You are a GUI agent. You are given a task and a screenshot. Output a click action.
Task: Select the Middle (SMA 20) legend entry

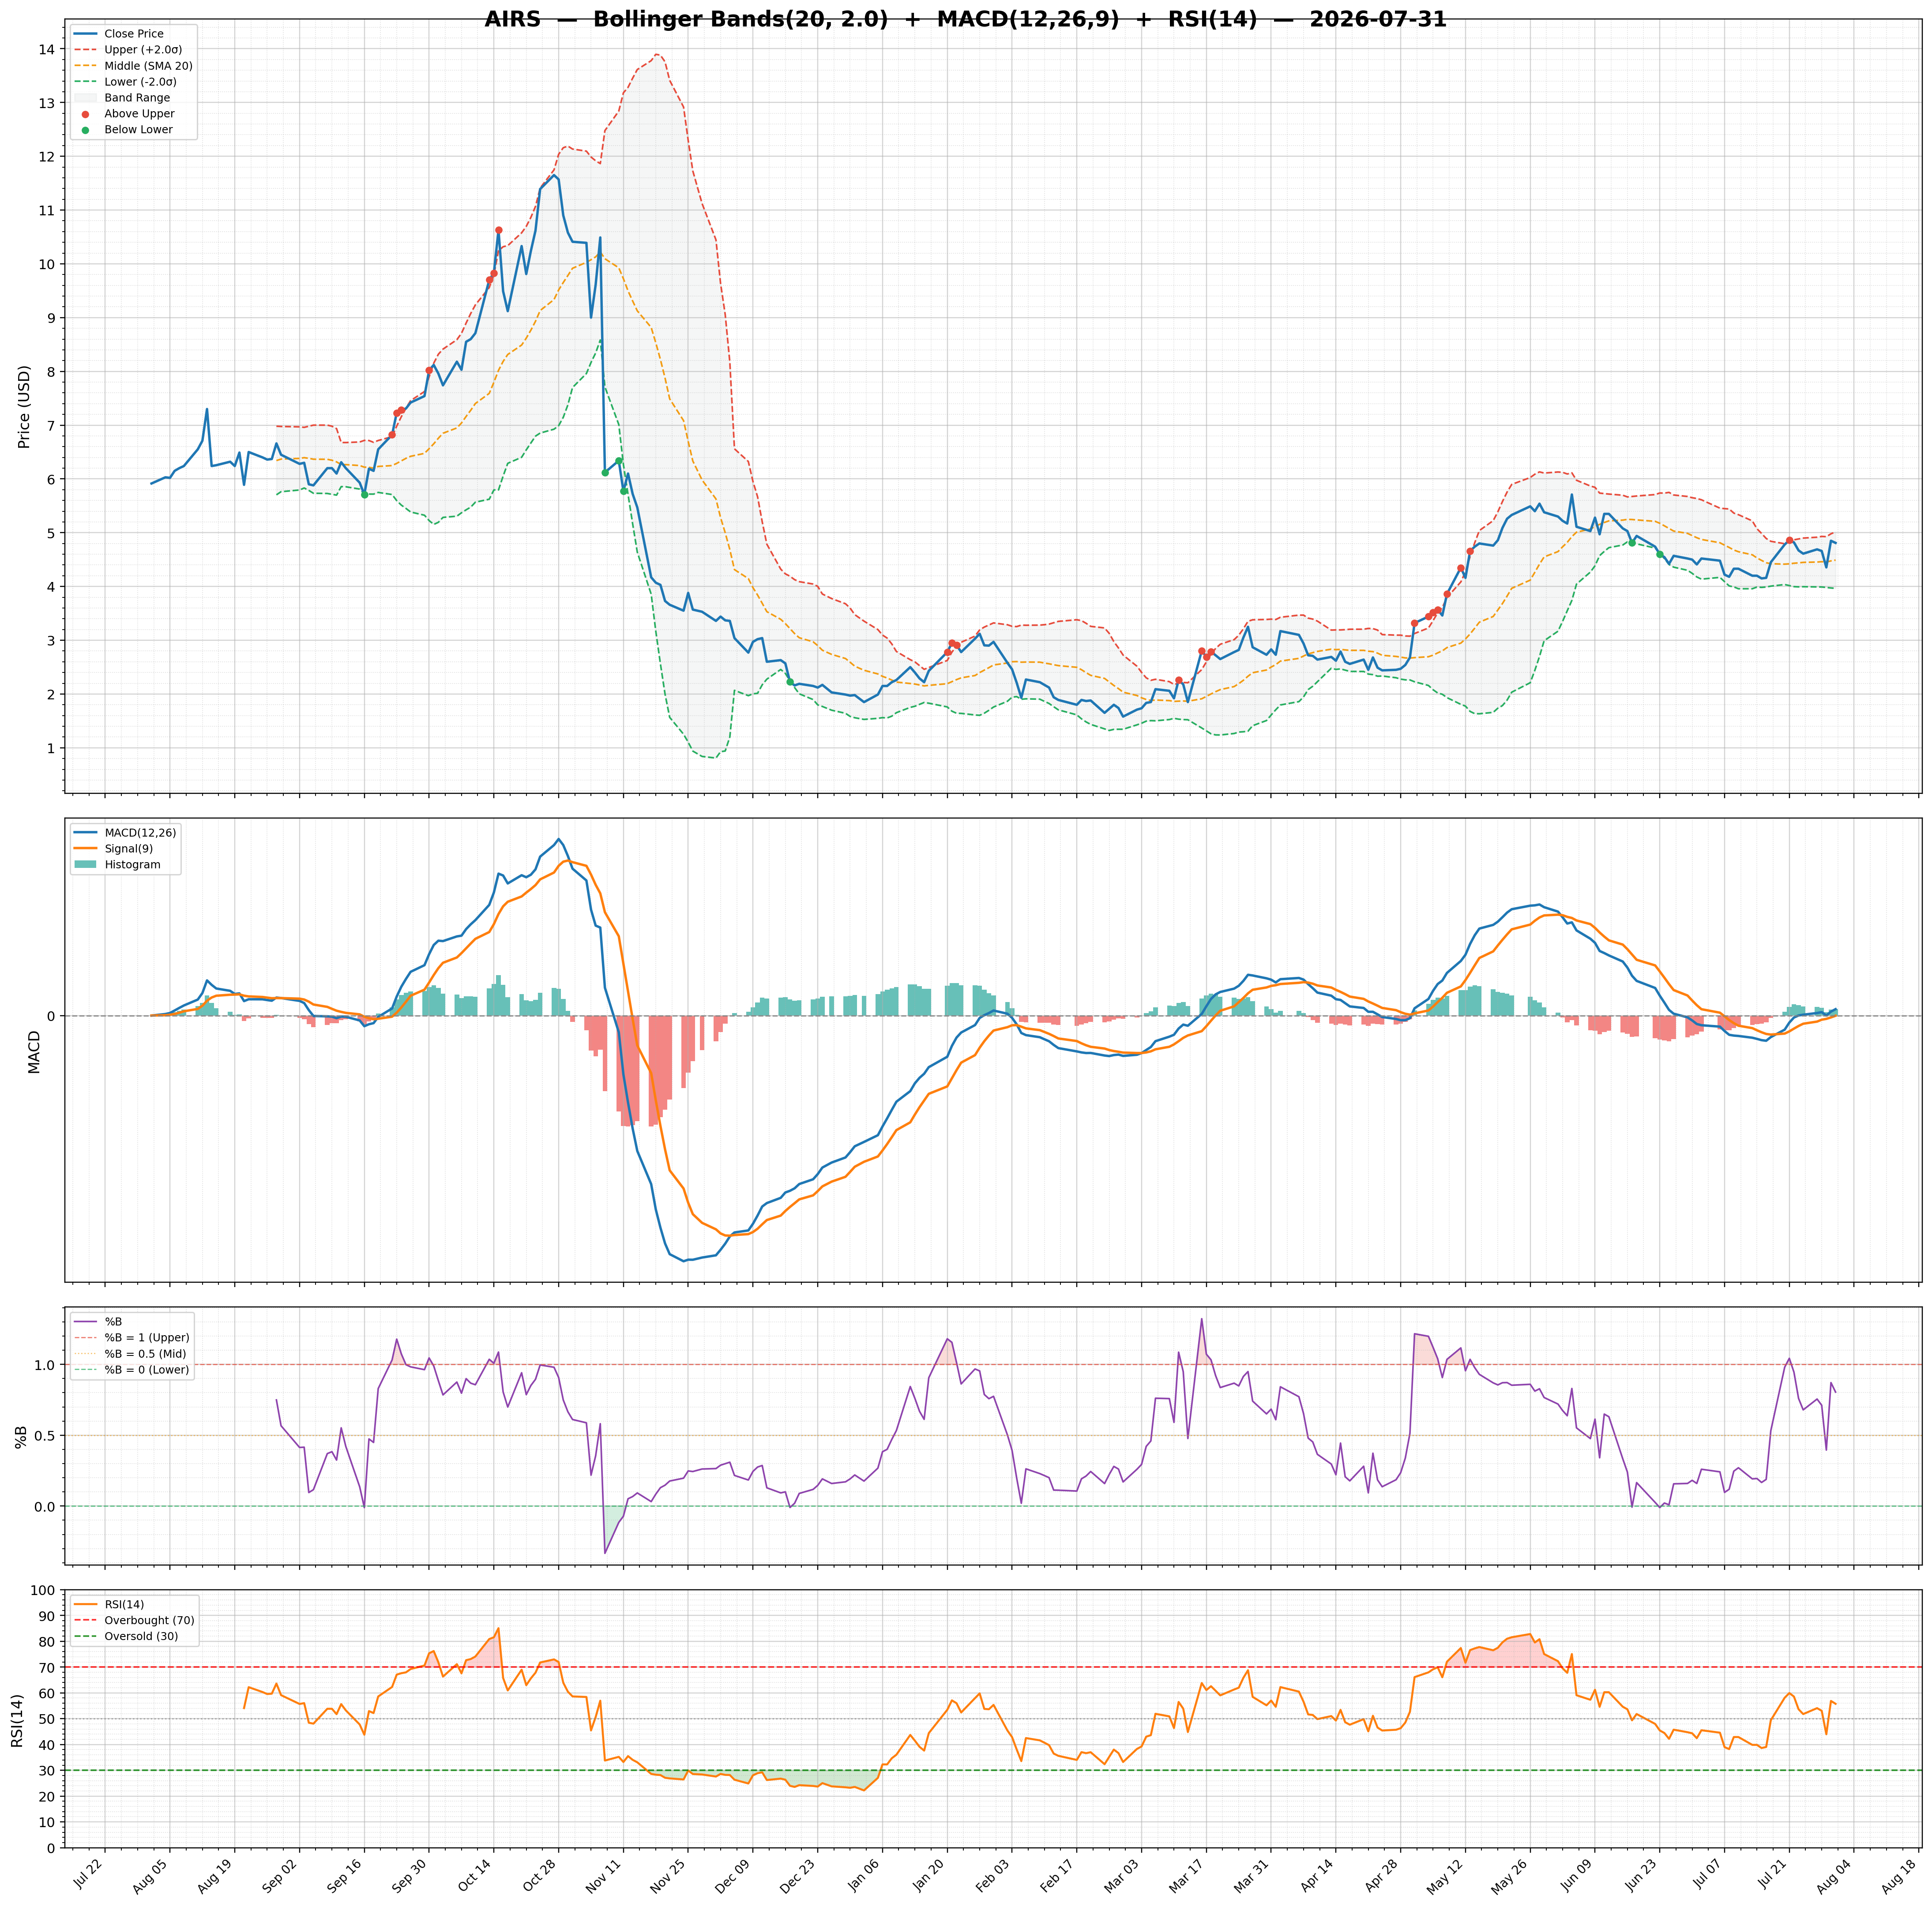point(133,66)
